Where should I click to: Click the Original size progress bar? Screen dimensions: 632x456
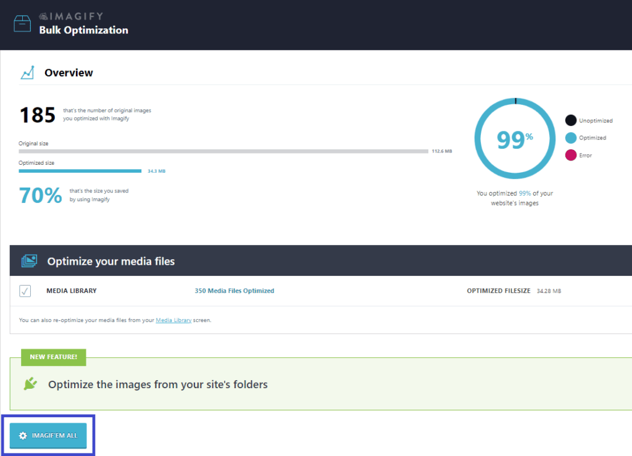(x=223, y=151)
